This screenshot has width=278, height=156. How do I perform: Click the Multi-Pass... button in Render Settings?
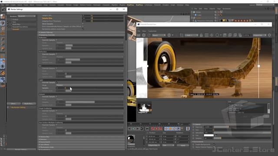29,104
